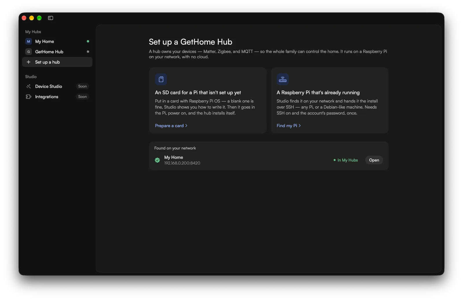Click the chevron after Find my Pi
The width and height of the screenshot is (463, 300).
coord(300,126)
